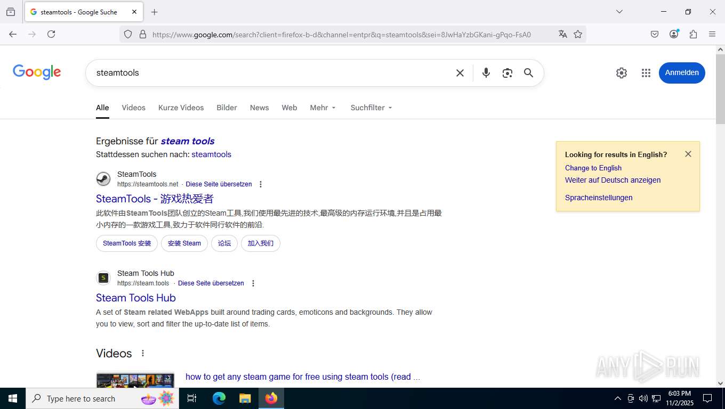Click the Anmelden button

(682, 73)
